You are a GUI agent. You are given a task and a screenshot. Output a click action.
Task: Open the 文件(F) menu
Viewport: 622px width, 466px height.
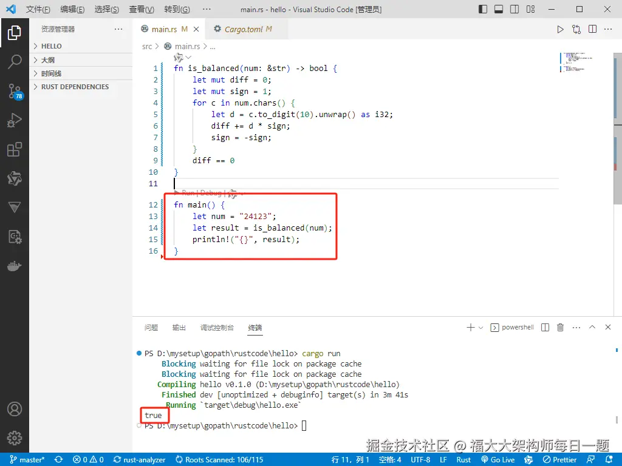click(x=38, y=9)
